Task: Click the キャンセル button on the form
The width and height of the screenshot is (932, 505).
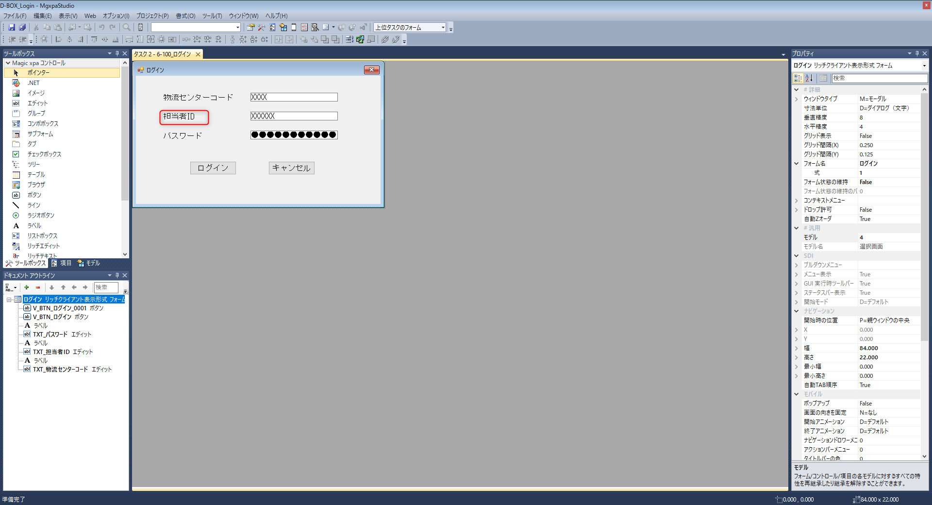Action: (291, 168)
